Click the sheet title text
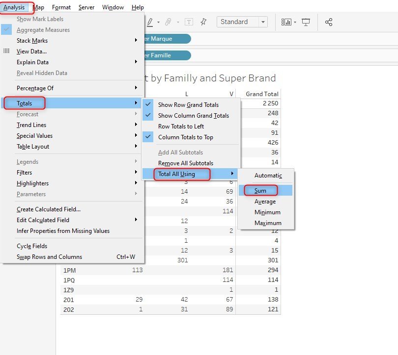This screenshot has width=398, height=355. [x=210, y=78]
